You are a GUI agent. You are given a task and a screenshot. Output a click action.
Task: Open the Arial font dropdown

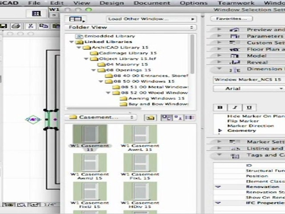(249, 89)
